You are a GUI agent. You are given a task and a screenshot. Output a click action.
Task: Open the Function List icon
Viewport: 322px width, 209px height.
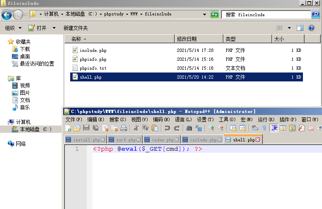(302, 128)
